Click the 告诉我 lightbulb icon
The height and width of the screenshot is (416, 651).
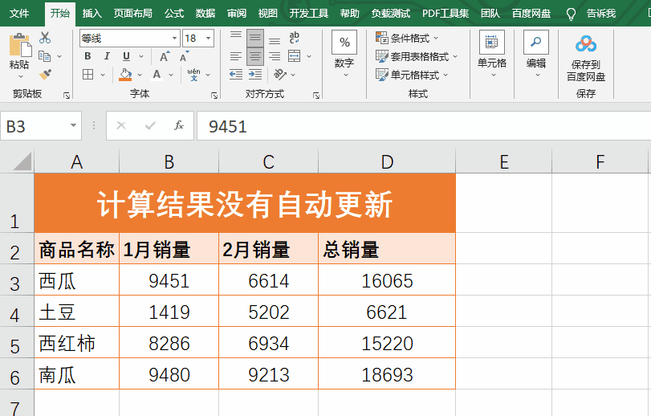coord(571,14)
